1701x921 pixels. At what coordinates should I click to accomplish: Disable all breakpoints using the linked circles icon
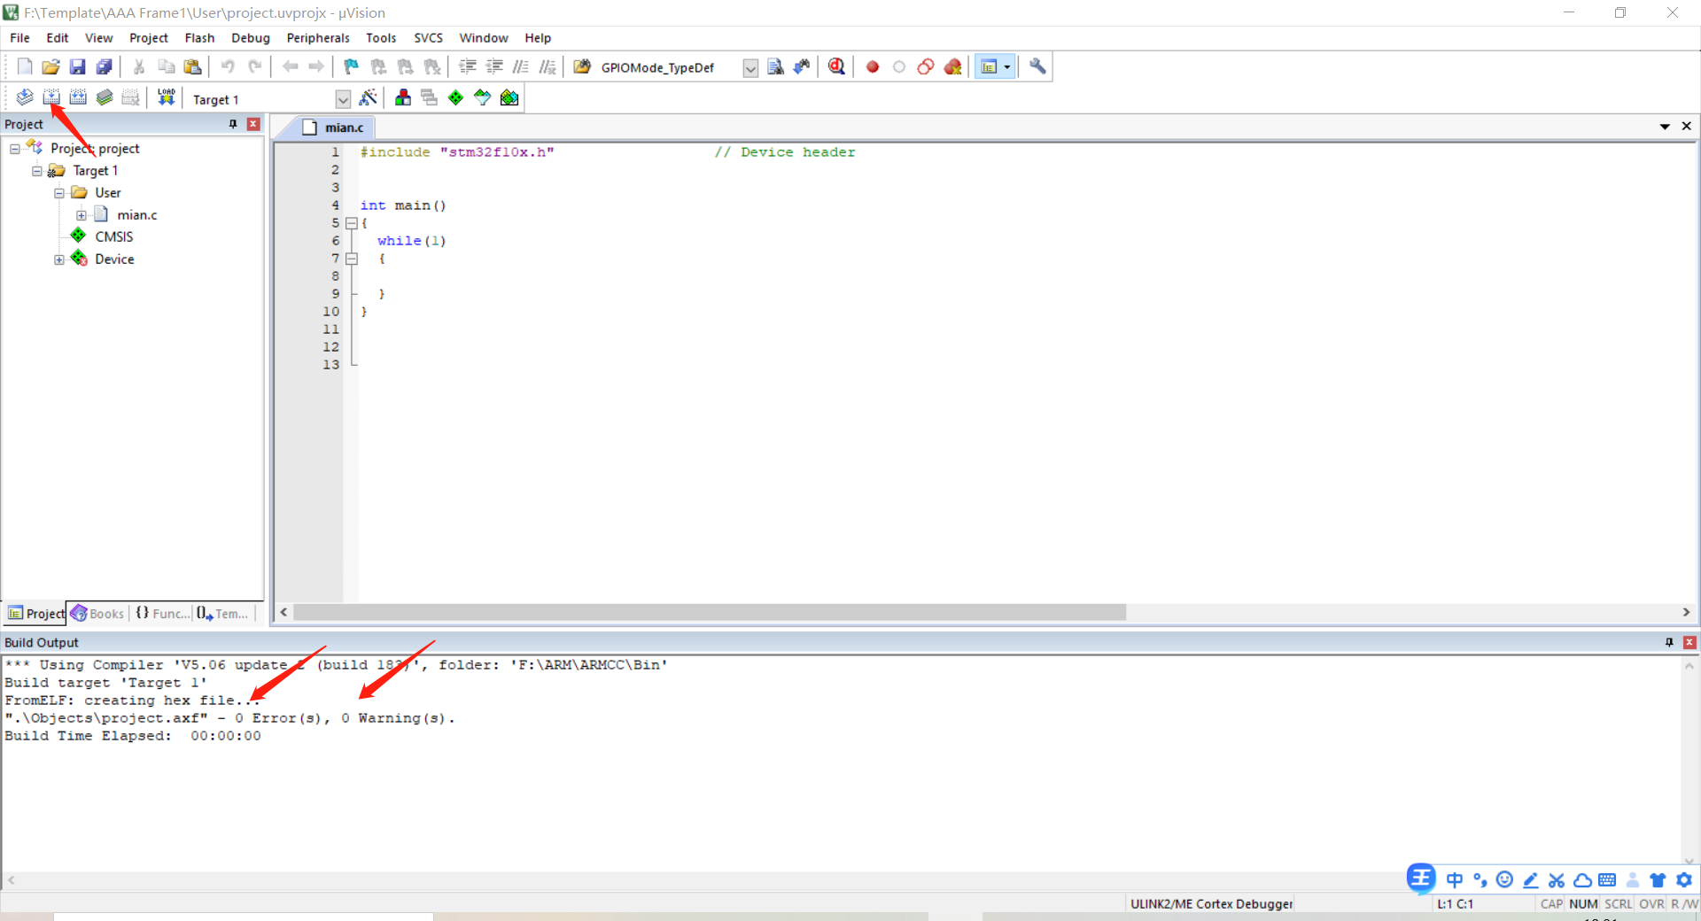coord(926,66)
